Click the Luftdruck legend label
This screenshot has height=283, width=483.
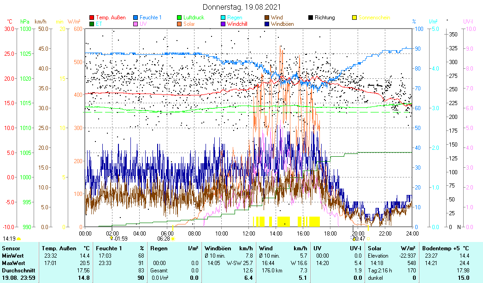[194, 18]
